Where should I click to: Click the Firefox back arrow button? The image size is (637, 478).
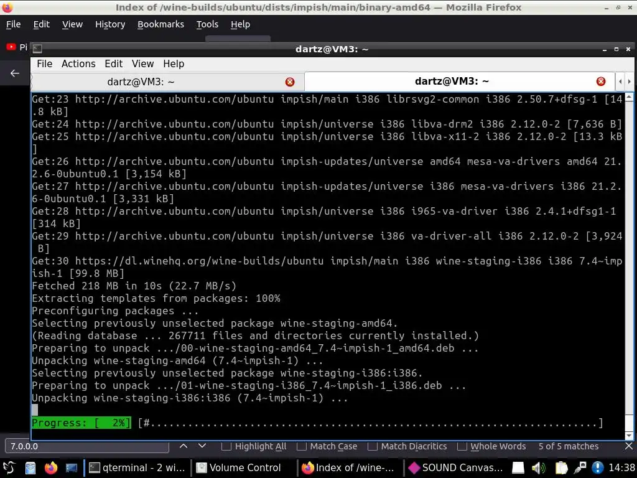(15, 73)
